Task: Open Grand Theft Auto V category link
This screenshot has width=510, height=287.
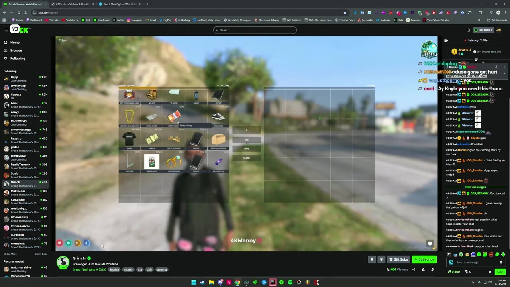Action: point(89,270)
